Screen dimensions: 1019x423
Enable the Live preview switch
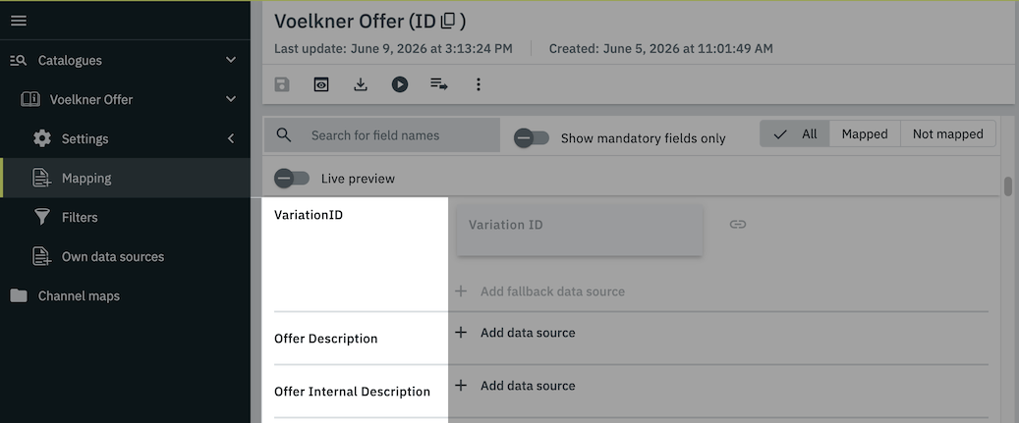(x=292, y=179)
